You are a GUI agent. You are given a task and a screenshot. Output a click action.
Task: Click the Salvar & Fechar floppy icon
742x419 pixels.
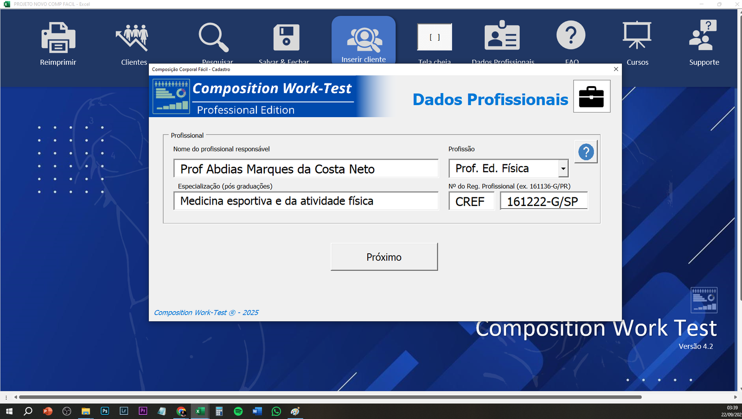tap(286, 38)
